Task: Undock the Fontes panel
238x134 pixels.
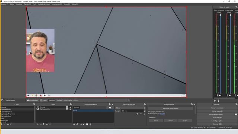Action: tap(71, 104)
